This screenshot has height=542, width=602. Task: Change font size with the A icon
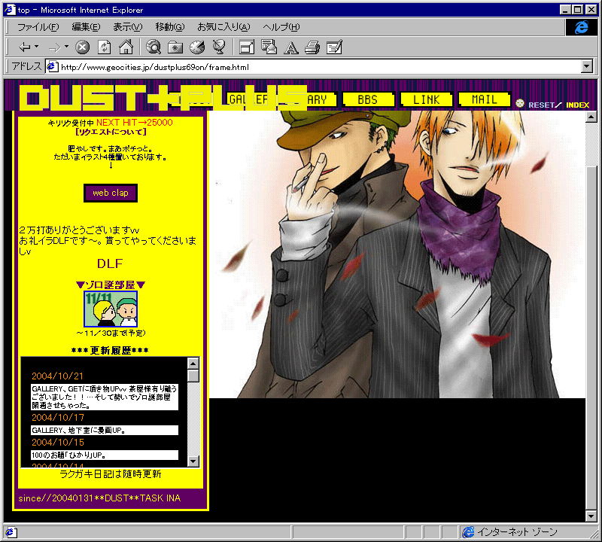pyautogui.click(x=290, y=47)
